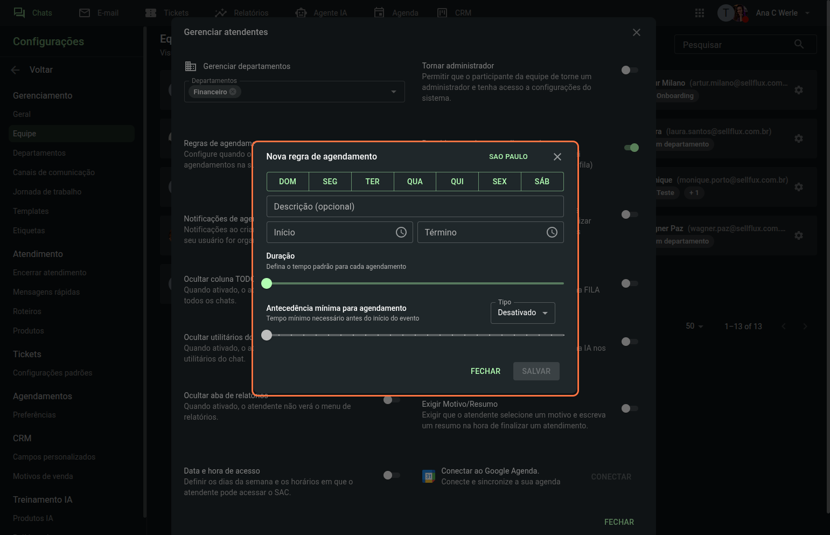Open the Tipo dropdown set to Desativado
830x535 pixels.
pyautogui.click(x=522, y=313)
